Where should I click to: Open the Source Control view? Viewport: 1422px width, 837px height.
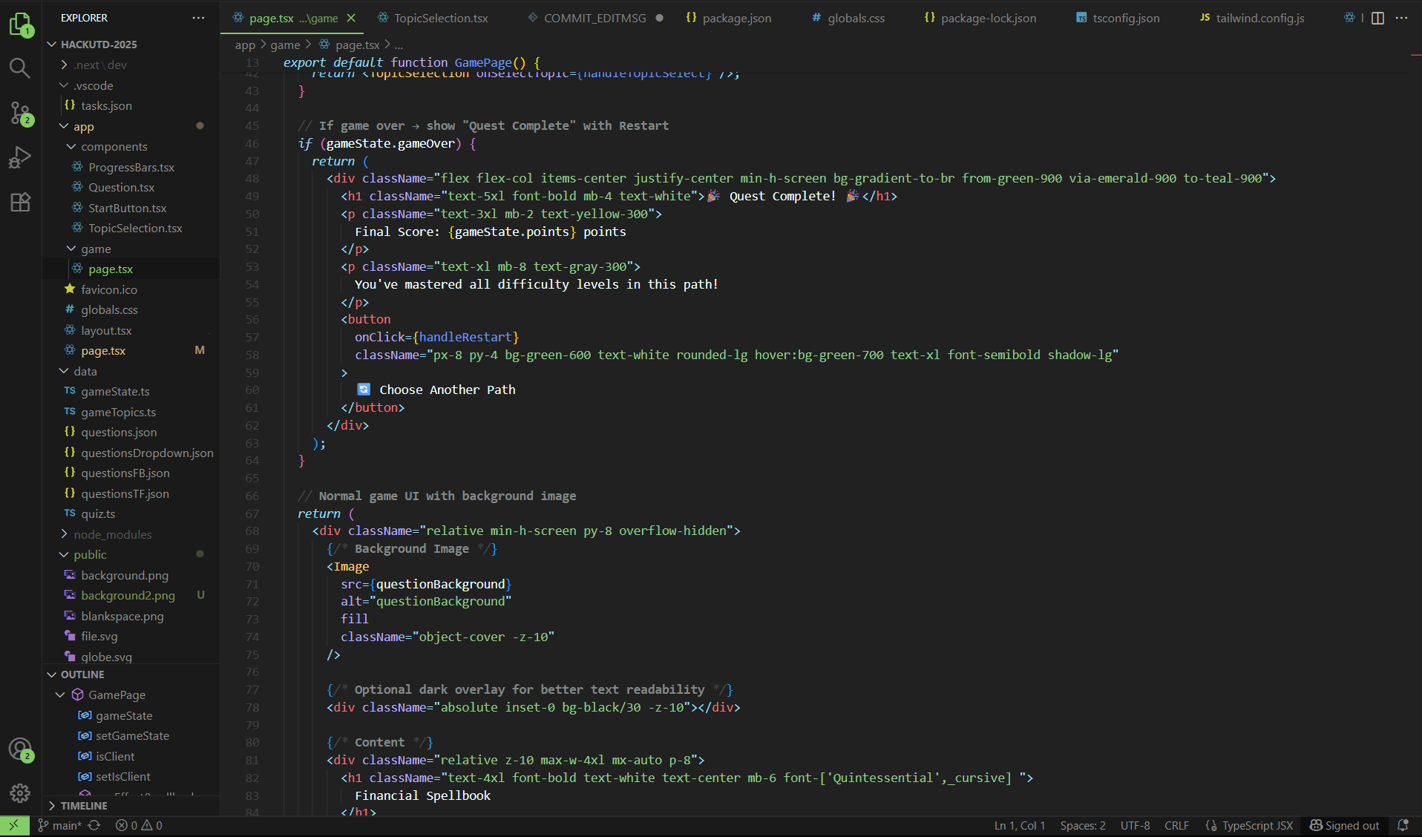20,113
